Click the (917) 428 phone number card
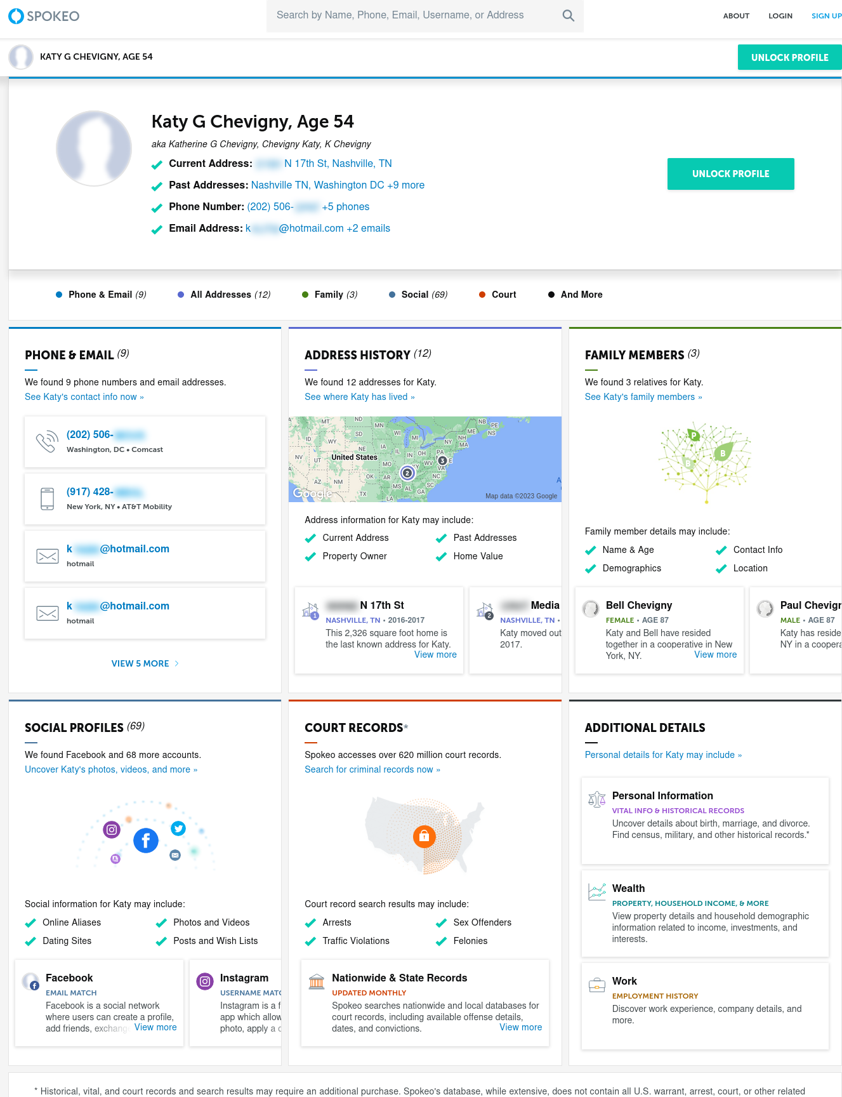Image resolution: width=842 pixels, height=1097 pixels. click(x=145, y=499)
